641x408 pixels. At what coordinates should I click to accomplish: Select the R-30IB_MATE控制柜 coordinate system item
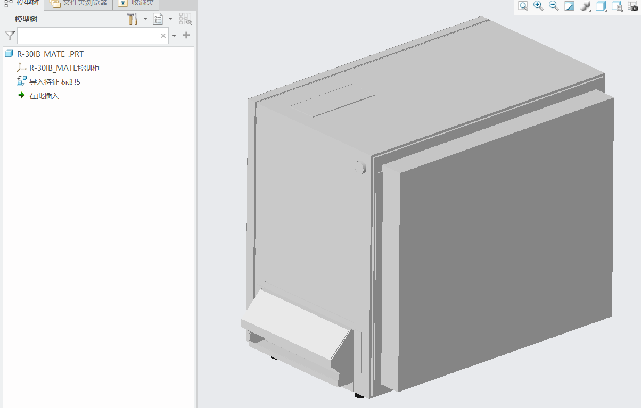tap(64, 68)
